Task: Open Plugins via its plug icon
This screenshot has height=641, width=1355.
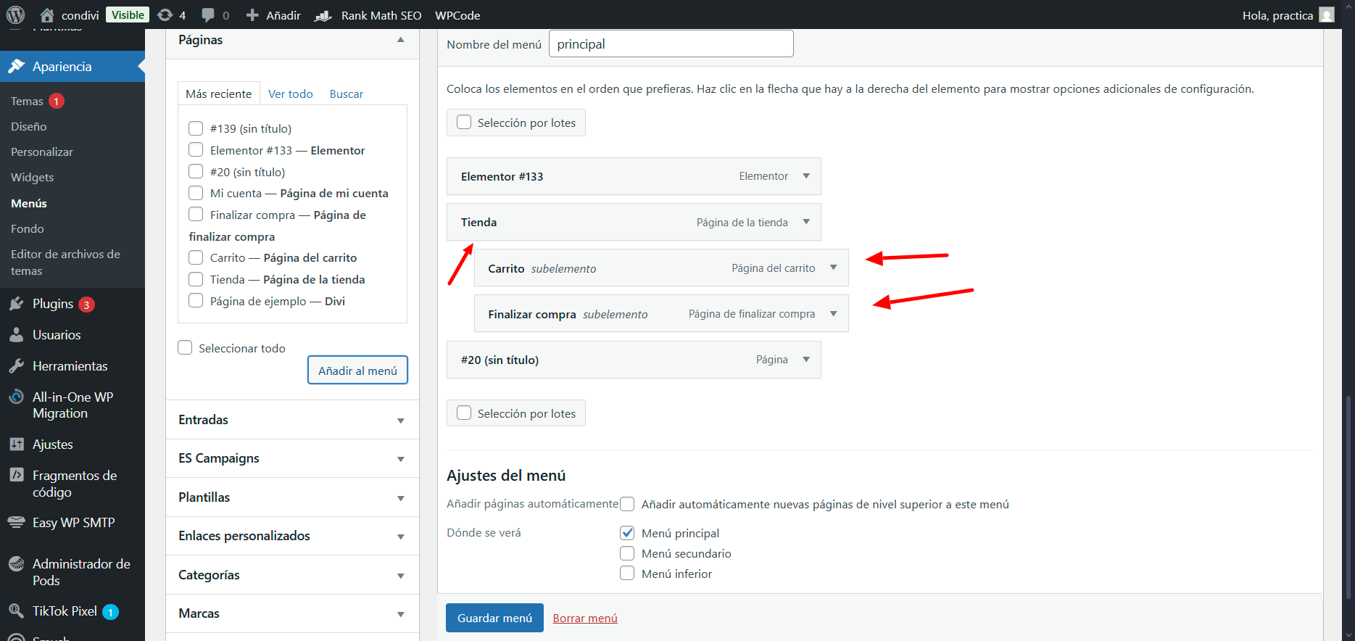Action: (17, 304)
